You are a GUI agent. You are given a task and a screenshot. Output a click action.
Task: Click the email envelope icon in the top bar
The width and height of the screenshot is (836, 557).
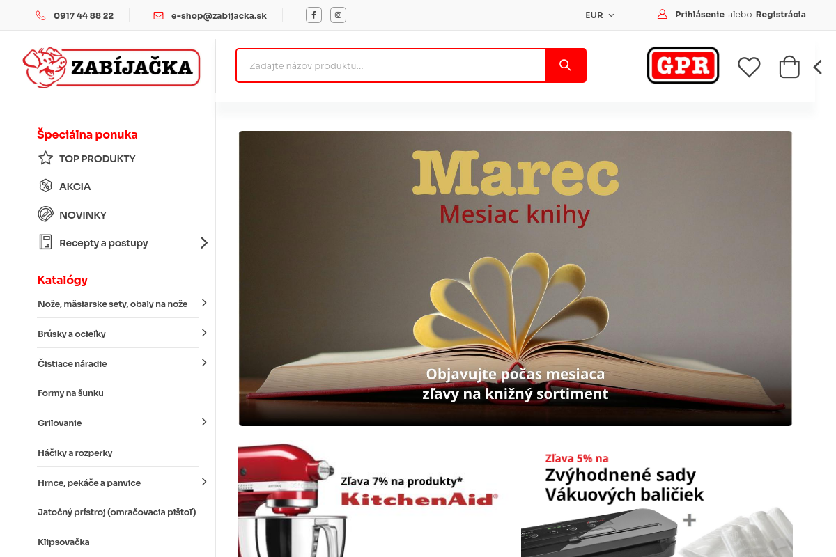click(158, 15)
